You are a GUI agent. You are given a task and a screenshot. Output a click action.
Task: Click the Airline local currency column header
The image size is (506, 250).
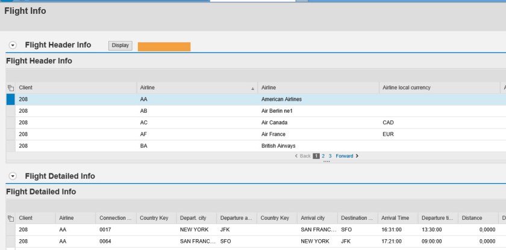[x=407, y=88]
